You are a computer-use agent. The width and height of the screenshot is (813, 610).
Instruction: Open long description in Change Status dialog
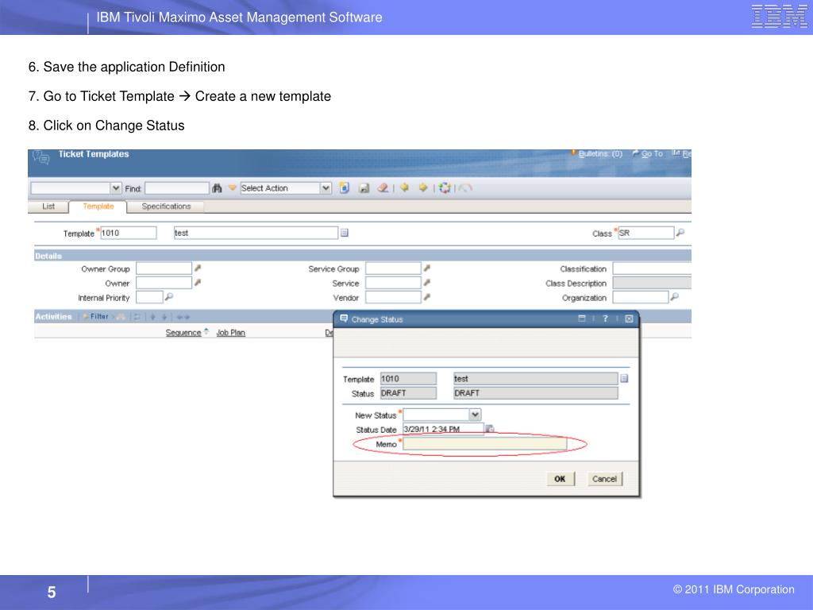[x=624, y=379]
